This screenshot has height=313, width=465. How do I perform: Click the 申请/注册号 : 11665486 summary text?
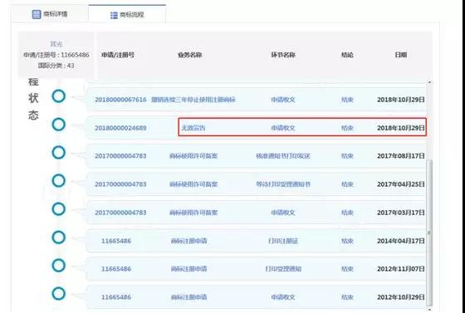click(x=56, y=55)
